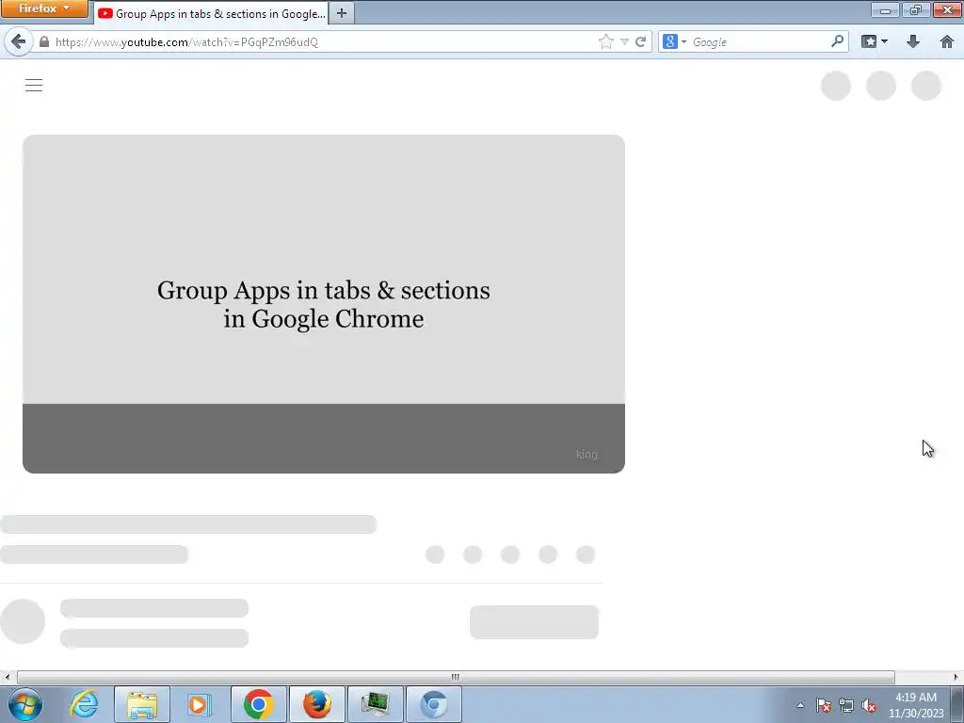Show hidden system tray icons

[x=800, y=705]
